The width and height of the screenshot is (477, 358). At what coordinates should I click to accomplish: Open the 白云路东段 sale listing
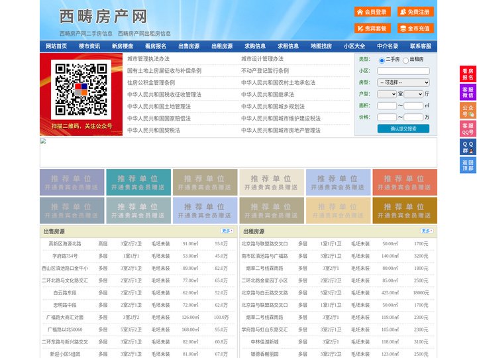65,293
